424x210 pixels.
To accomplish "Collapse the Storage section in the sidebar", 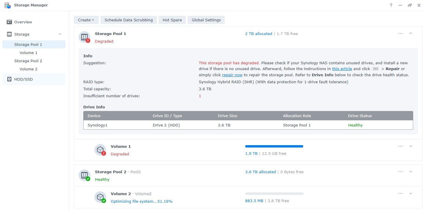I will click(x=60, y=34).
